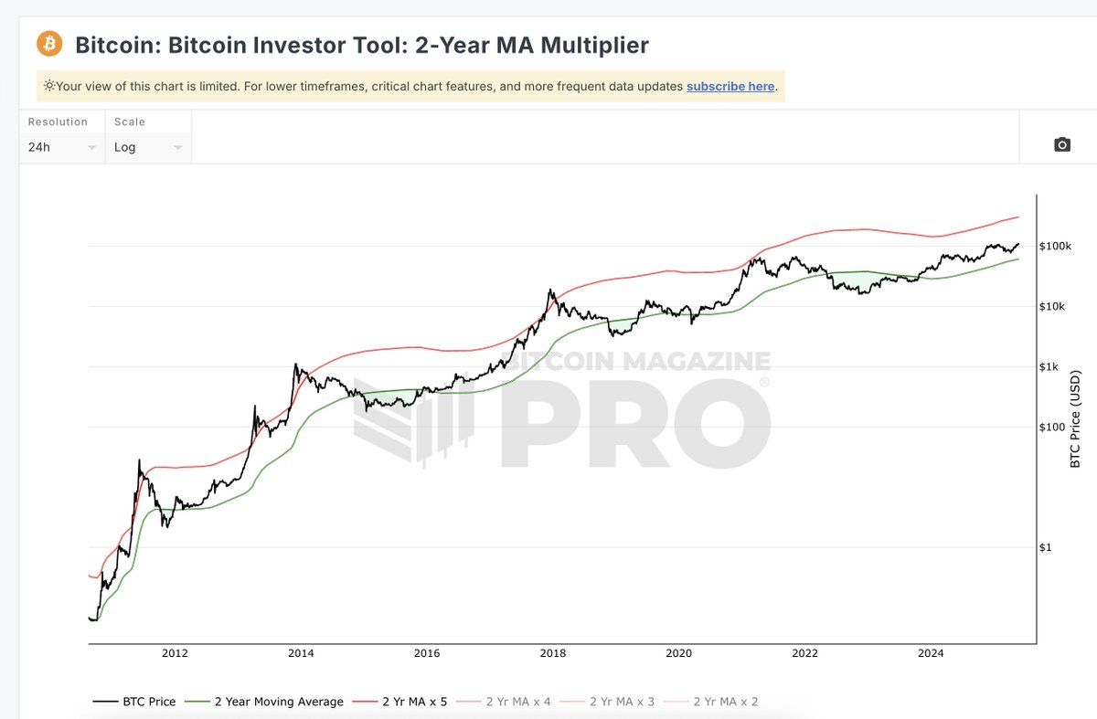The image size is (1097, 719).
Task: Click the camera snapshot icon above the chart
Action: click(1060, 143)
